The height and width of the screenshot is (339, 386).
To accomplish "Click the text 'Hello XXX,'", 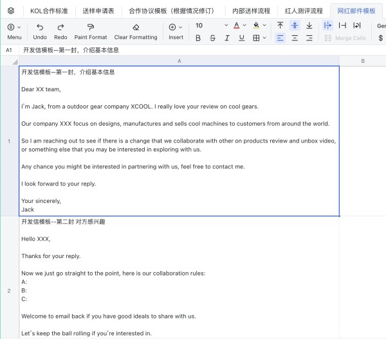I will point(36,239).
